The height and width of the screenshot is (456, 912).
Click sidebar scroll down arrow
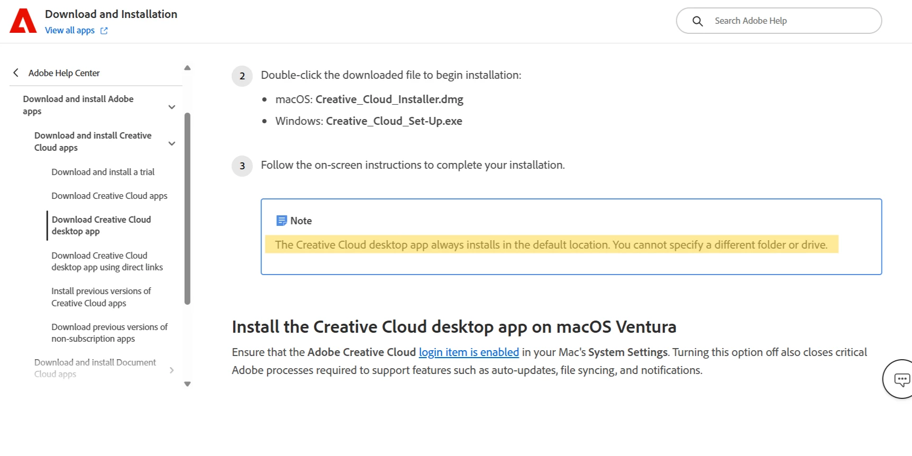[187, 384]
